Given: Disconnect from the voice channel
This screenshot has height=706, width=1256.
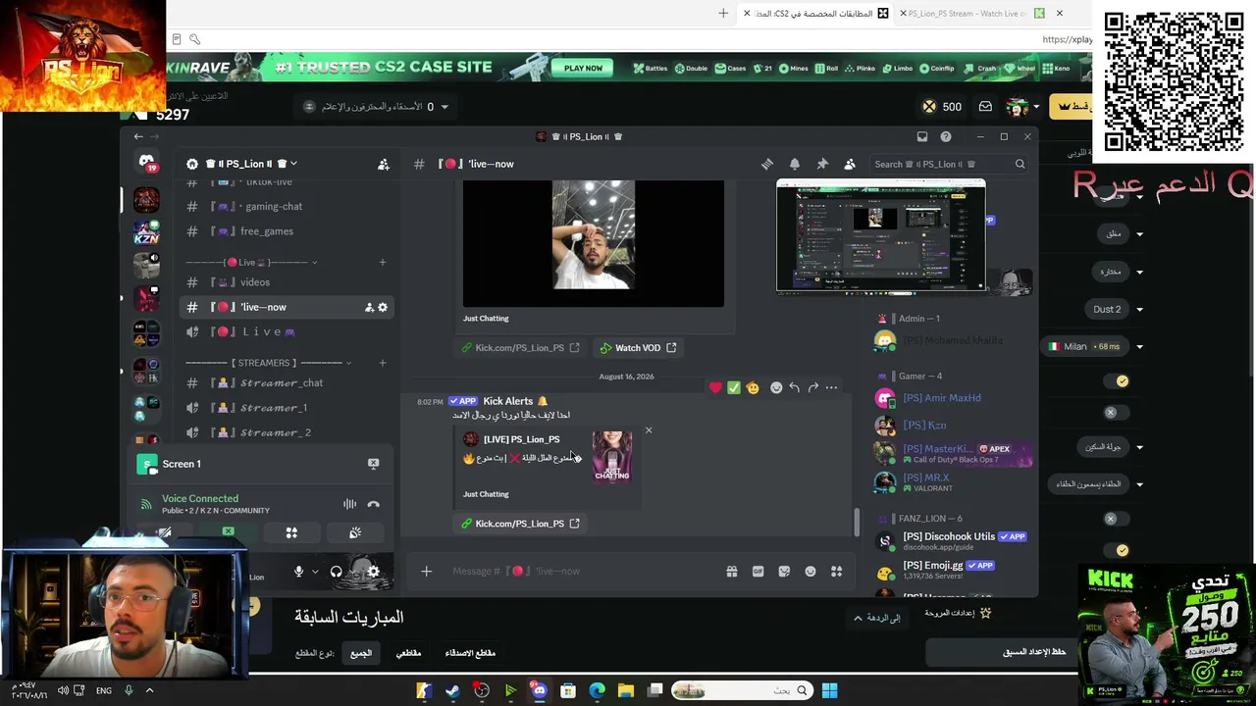Looking at the screenshot, I should point(373,504).
